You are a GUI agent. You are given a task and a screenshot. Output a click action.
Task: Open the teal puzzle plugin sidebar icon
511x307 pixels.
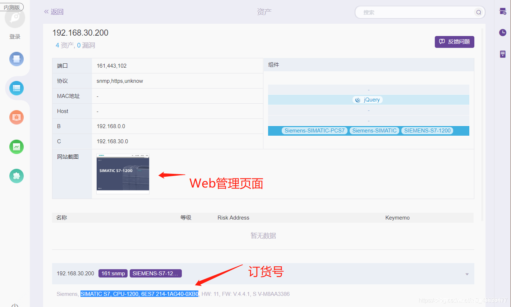coord(17,176)
